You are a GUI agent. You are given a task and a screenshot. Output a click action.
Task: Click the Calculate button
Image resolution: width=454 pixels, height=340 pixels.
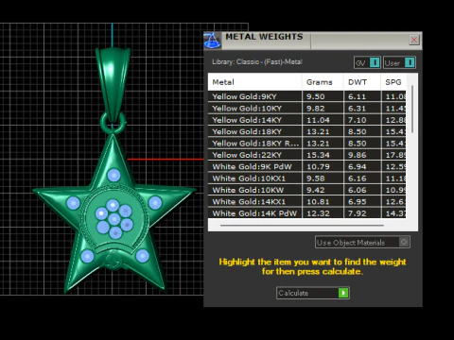[313, 293]
